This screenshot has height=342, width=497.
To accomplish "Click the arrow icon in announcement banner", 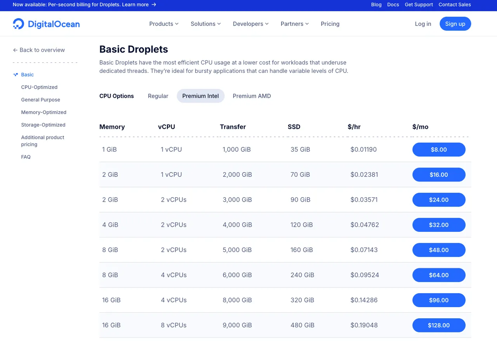I will (154, 5).
